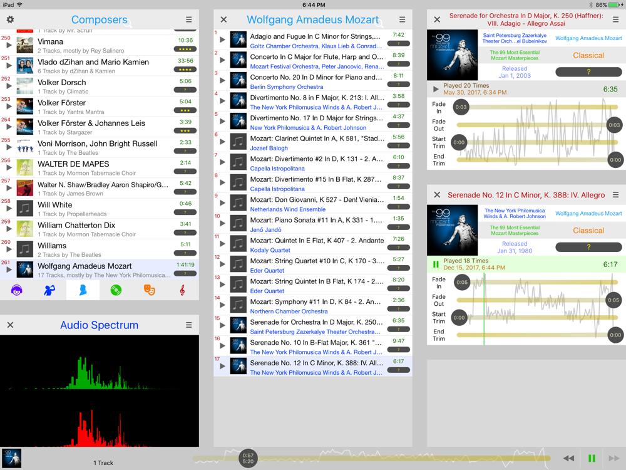This screenshot has height=470, width=626.
Task: Open Classical genre in Serenade No. 12 panel
Action: [x=588, y=230]
